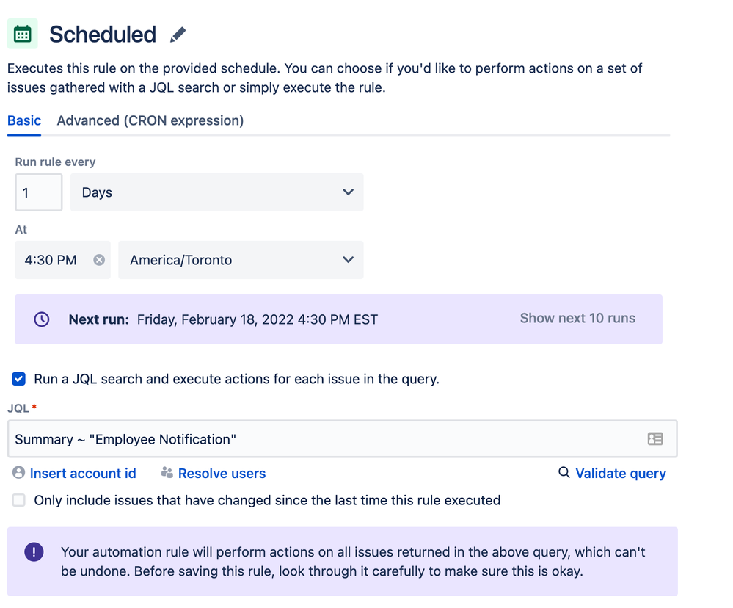
Task: Enable Only include issues that have changed
Action: click(x=19, y=500)
